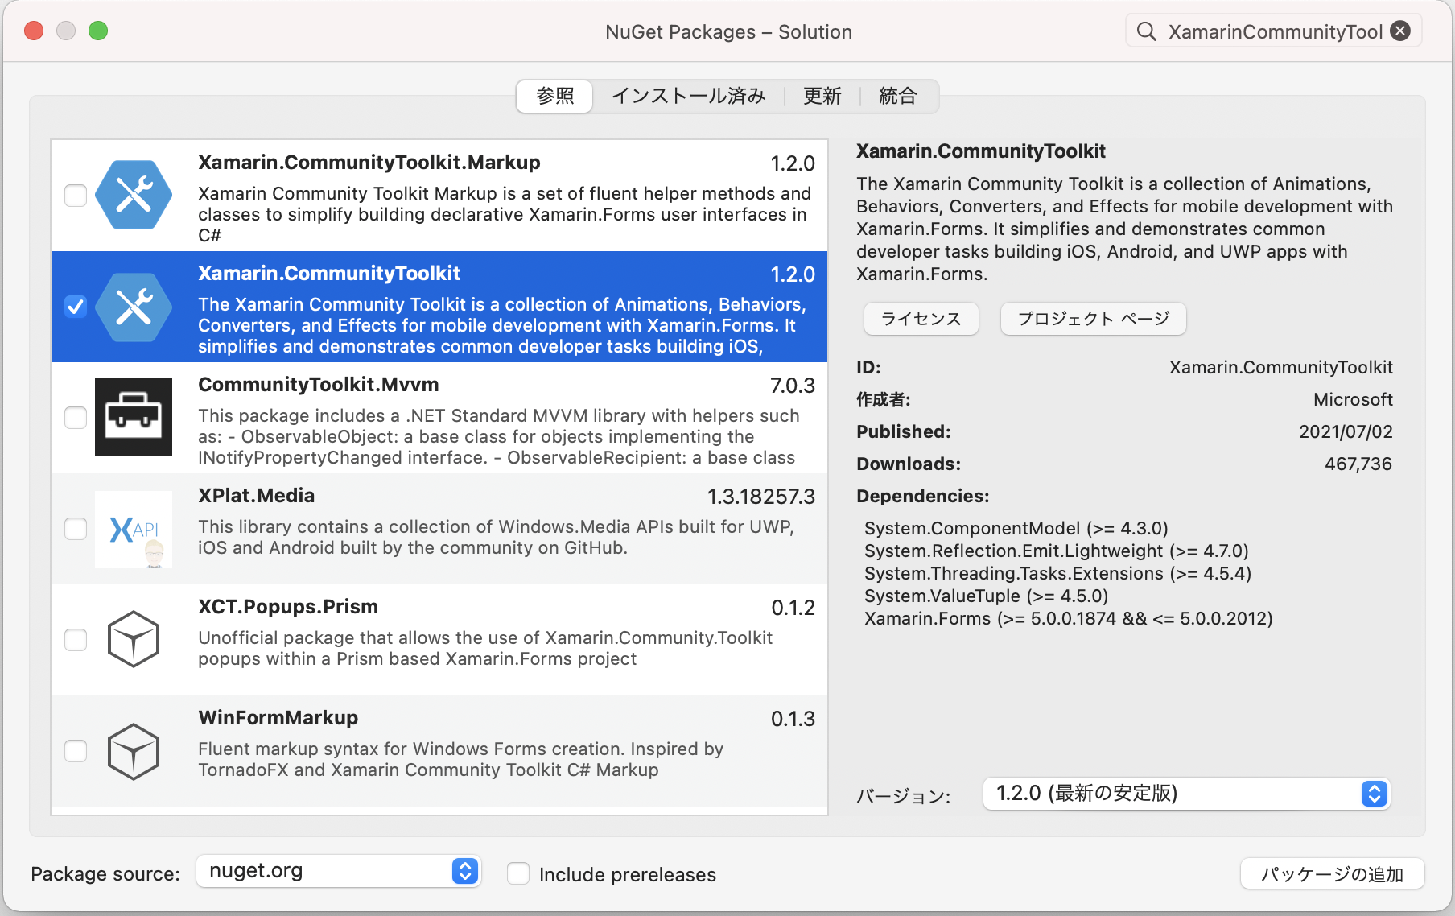Select the XCT.Popups.Prism package title
1455x916 pixels.
(x=288, y=607)
